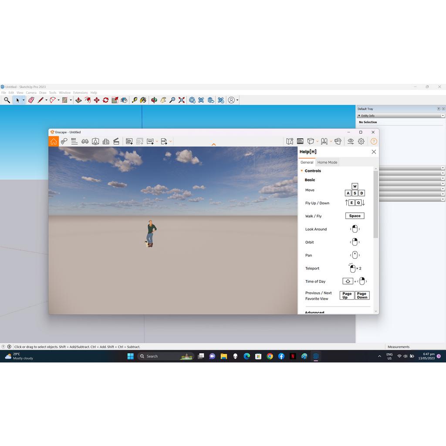Screen dimensions: 446x446
Task: Pick the Tape Measure tool
Action: pyautogui.click(x=135, y=100)
